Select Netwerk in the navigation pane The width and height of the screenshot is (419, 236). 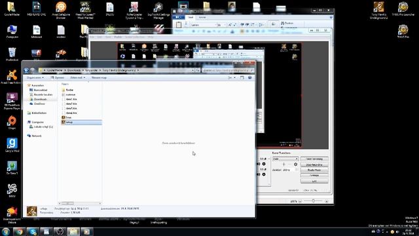37,136
